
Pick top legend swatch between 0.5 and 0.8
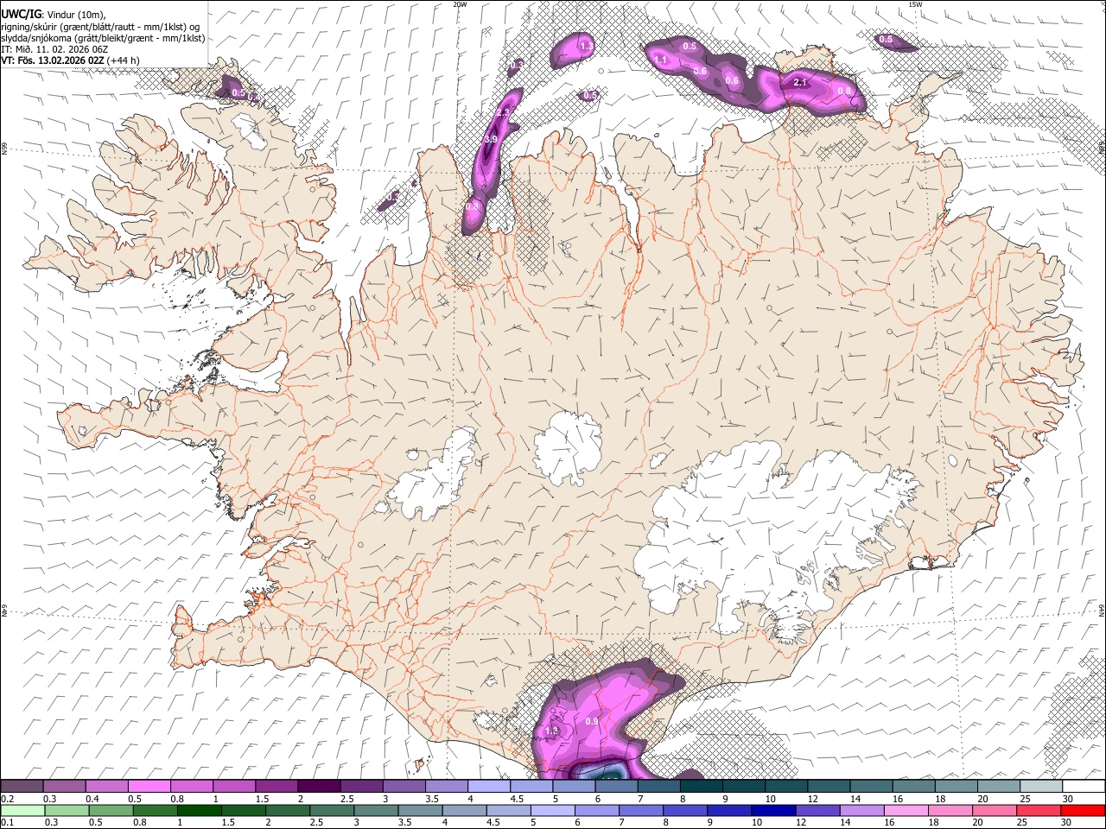click(x=149, y=786)
